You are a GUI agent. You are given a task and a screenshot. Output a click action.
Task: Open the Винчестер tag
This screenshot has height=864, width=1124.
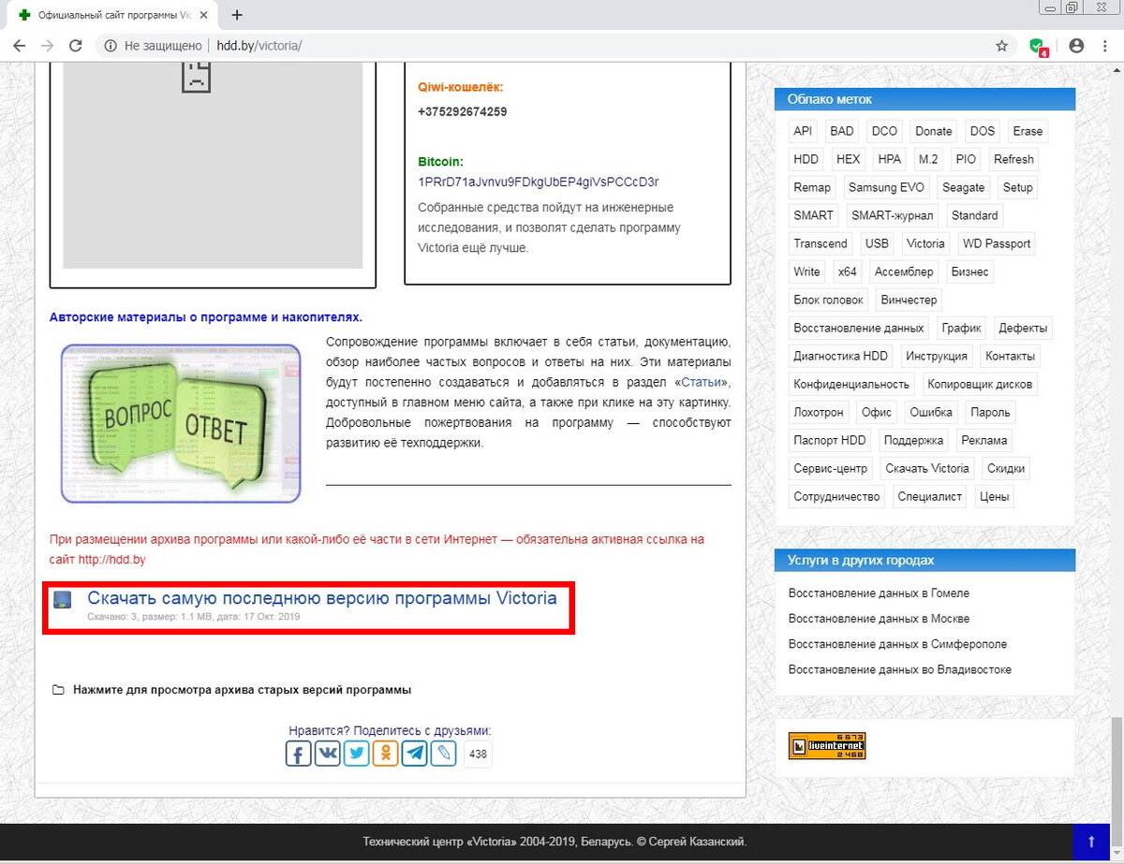pos(909,300)
